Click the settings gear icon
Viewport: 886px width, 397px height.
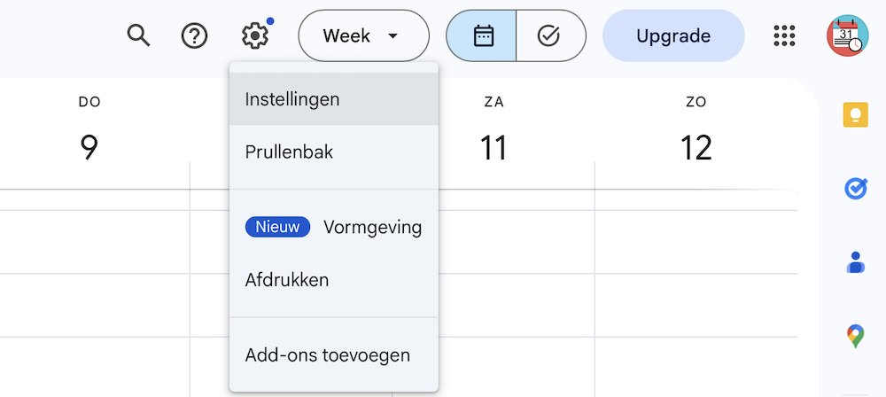[254, 36]
